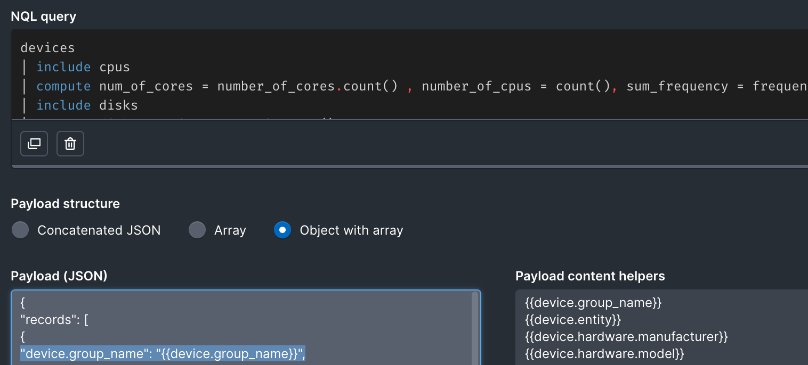
Task: Click the 'include cpus' line in query
Action: pyautogui.click(x=83, y=67)
